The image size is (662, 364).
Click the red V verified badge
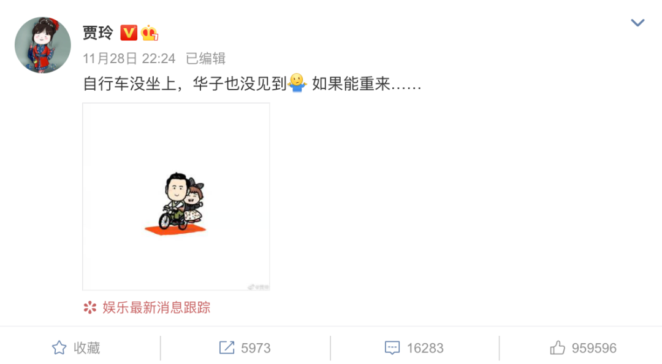tap(129, 33)
